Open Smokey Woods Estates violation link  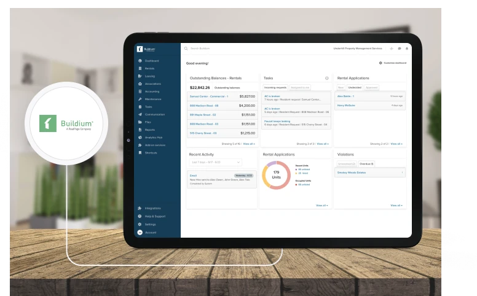pos(352,173)
